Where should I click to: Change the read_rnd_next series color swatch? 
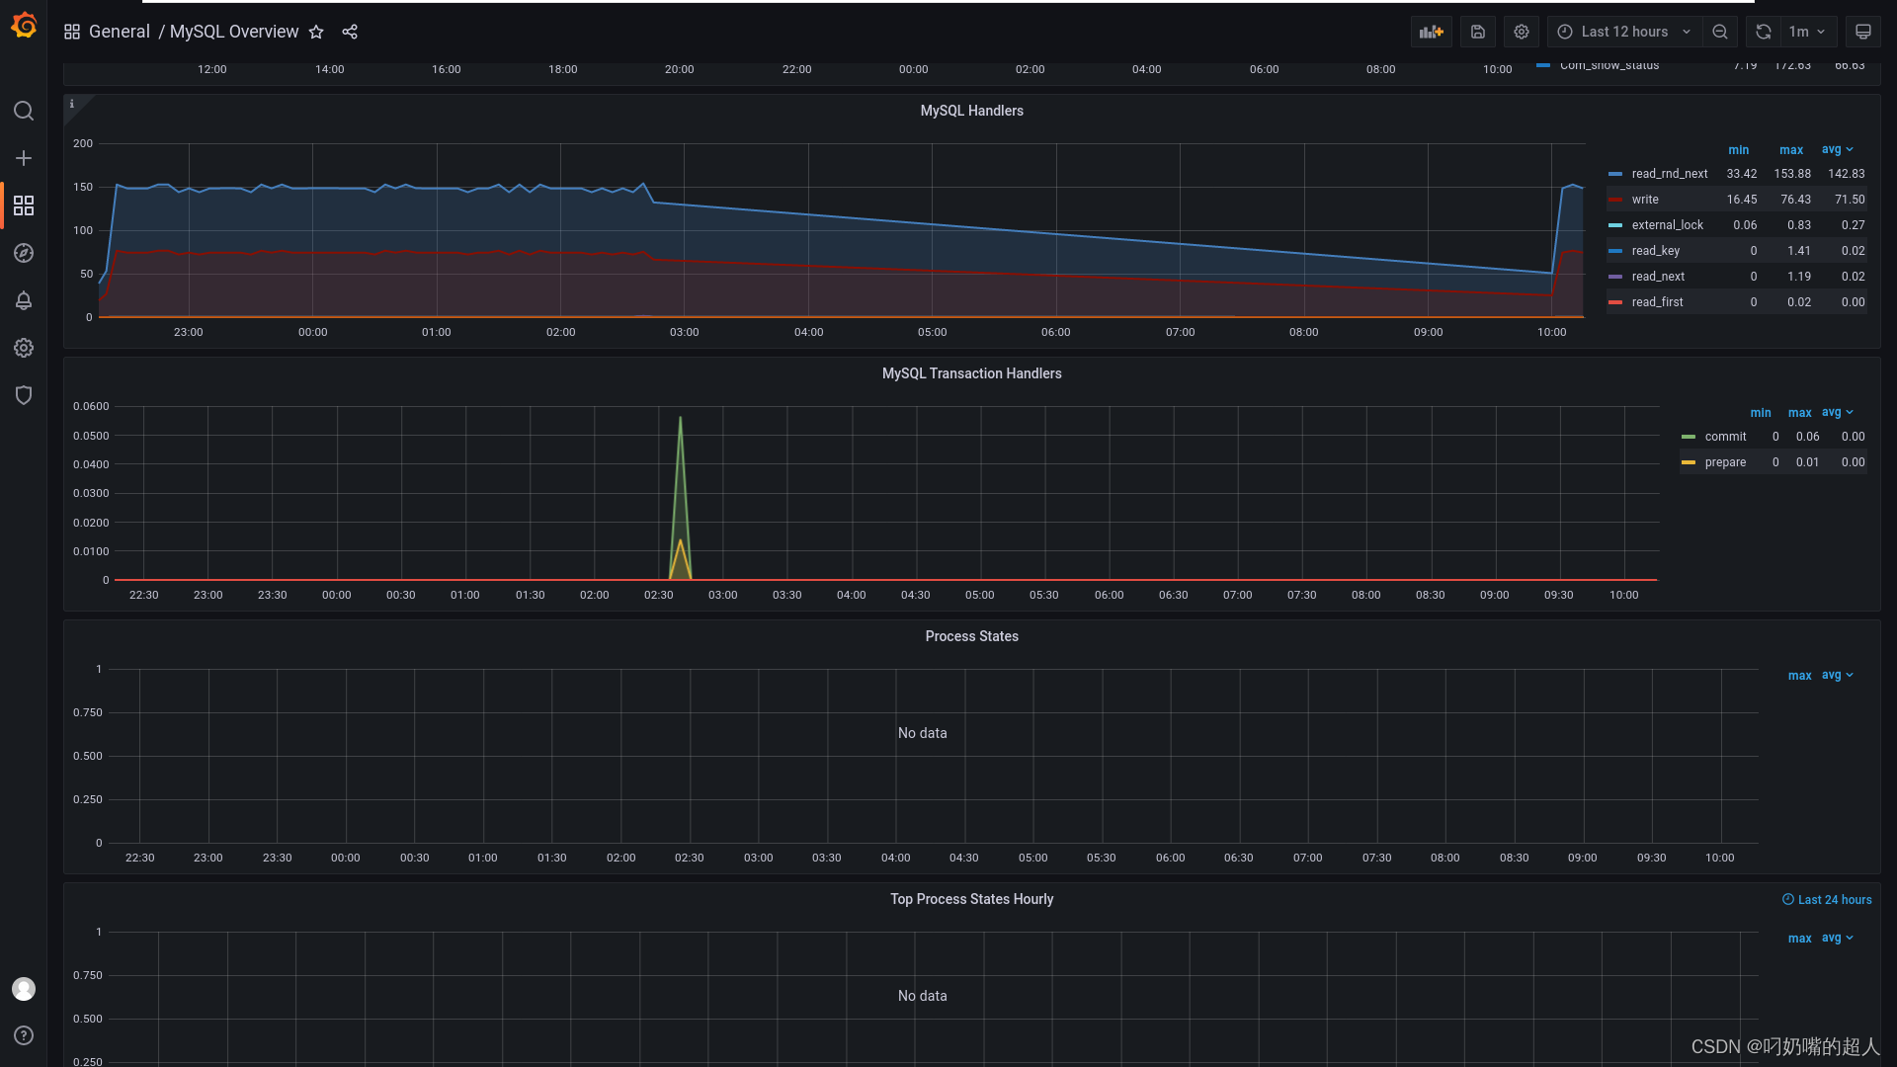tap(1615, 174)
